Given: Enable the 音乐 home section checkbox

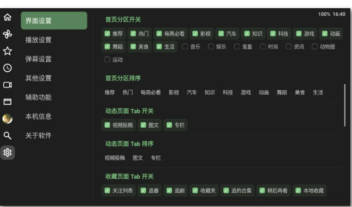Looking at the screenshot, I should click(x=185, y=47).
